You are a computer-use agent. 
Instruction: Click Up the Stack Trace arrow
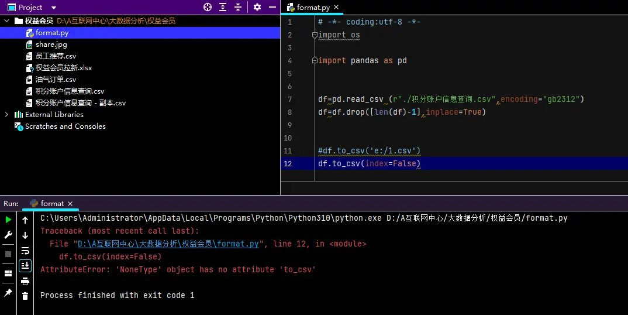point(25,220)
